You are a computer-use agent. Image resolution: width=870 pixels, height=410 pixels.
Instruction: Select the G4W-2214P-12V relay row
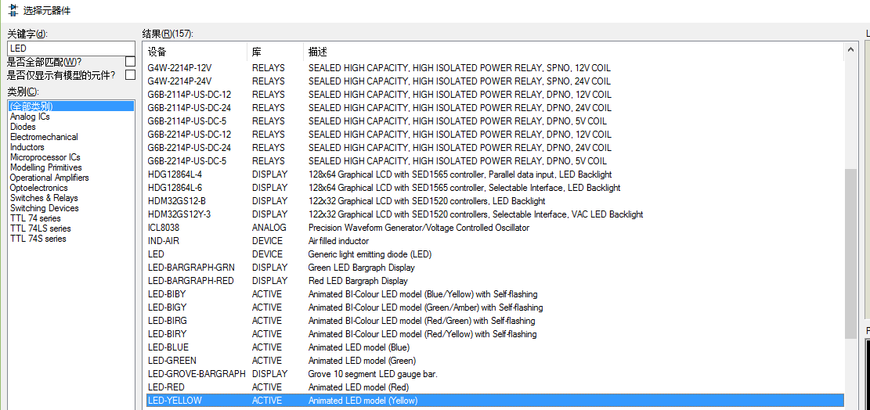[495, 68]
